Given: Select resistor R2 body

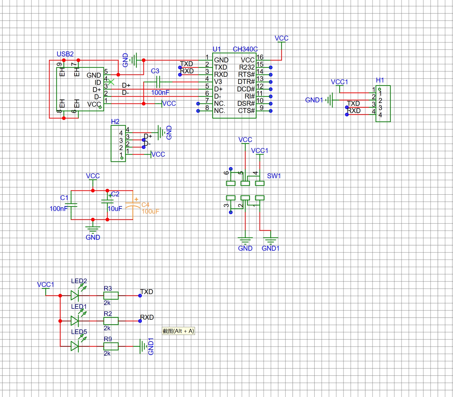Looking at the screenshot, I should coord(111,321).
